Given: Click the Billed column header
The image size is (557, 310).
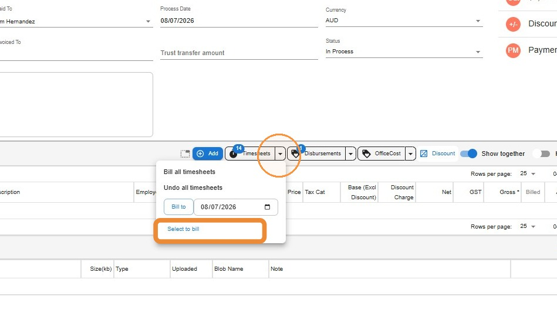Looking at the screenshot, I should click(533, 192).
